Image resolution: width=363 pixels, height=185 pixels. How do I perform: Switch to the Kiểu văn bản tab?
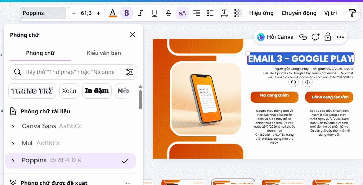pyautogui.click(x=104, y=53)
